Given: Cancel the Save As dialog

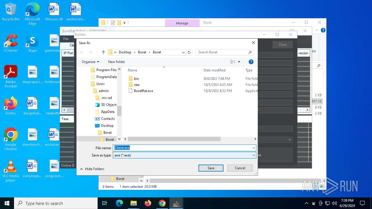Looking at the screenshot, I should (240, 168).
